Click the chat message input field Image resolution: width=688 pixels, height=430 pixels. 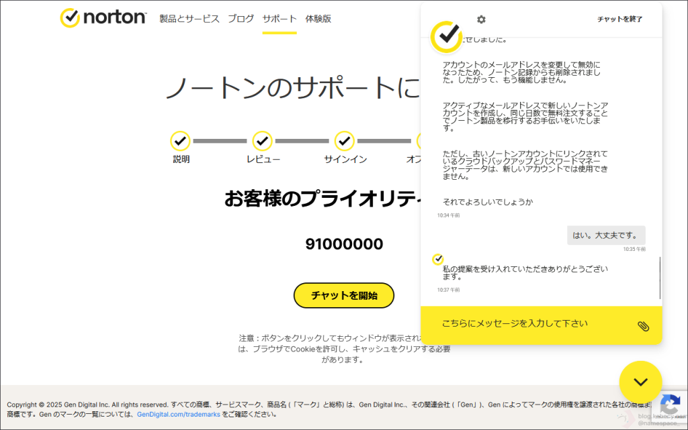pyautogui.click(x=524, y=324)
